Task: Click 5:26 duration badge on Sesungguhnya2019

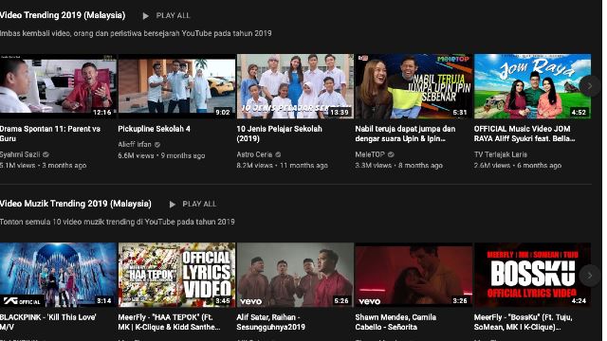Action: [341, 301]
